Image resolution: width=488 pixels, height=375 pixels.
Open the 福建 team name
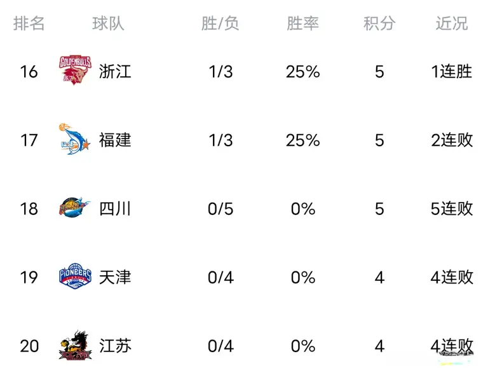pyautogui.click(x=115, y=140)
